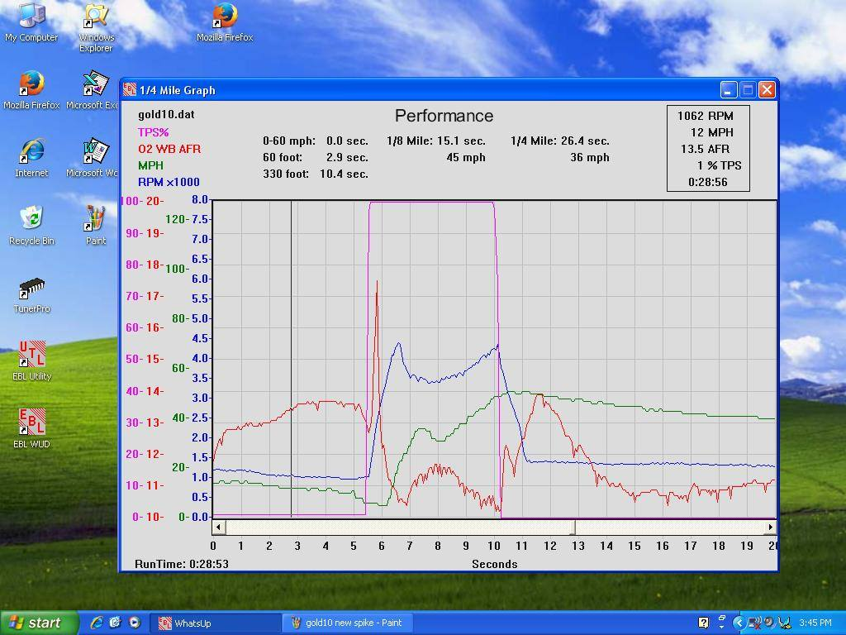Open the My Computer desktop icon
Viewport: 846px width, 635px height.
click(31, 18)
